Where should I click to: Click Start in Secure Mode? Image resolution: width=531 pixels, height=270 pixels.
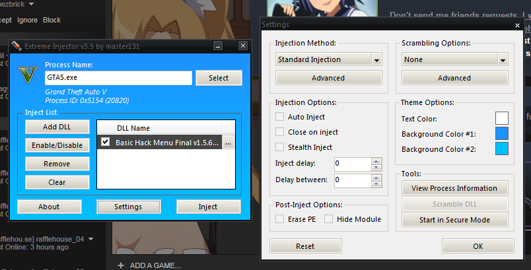(x=455, y=220)
